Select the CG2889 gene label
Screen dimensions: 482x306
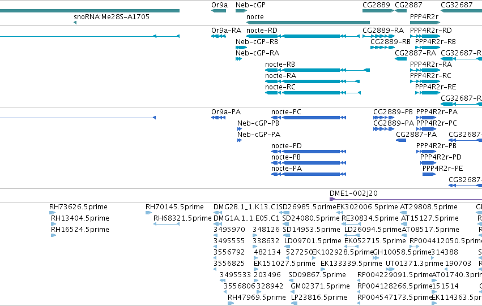pyautogui.click(x=376, y=5)
